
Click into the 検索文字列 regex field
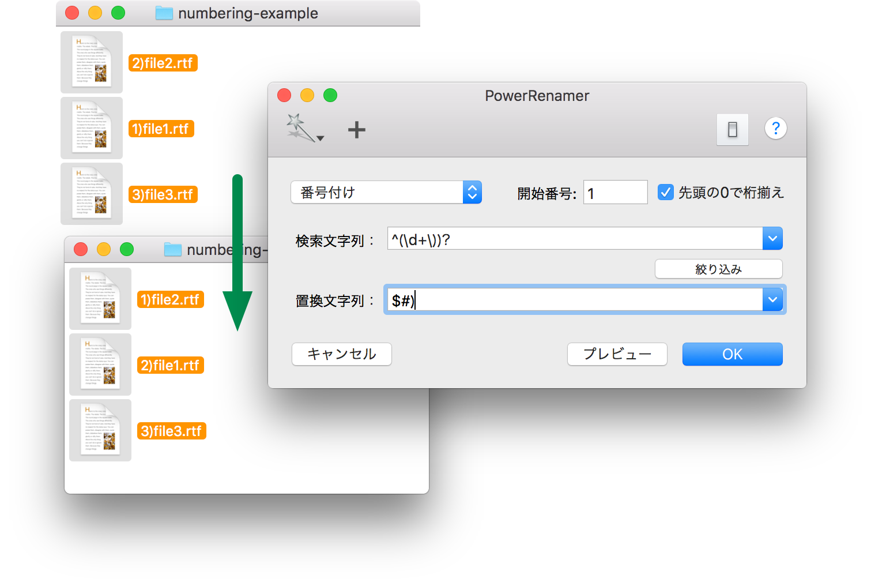tap(574, 239)
